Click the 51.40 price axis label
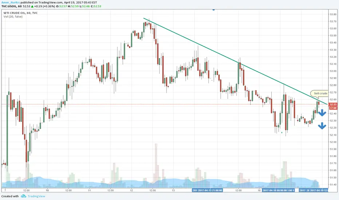Image resolution: width=339 pixels, height=200 pixels. point(333,184)
